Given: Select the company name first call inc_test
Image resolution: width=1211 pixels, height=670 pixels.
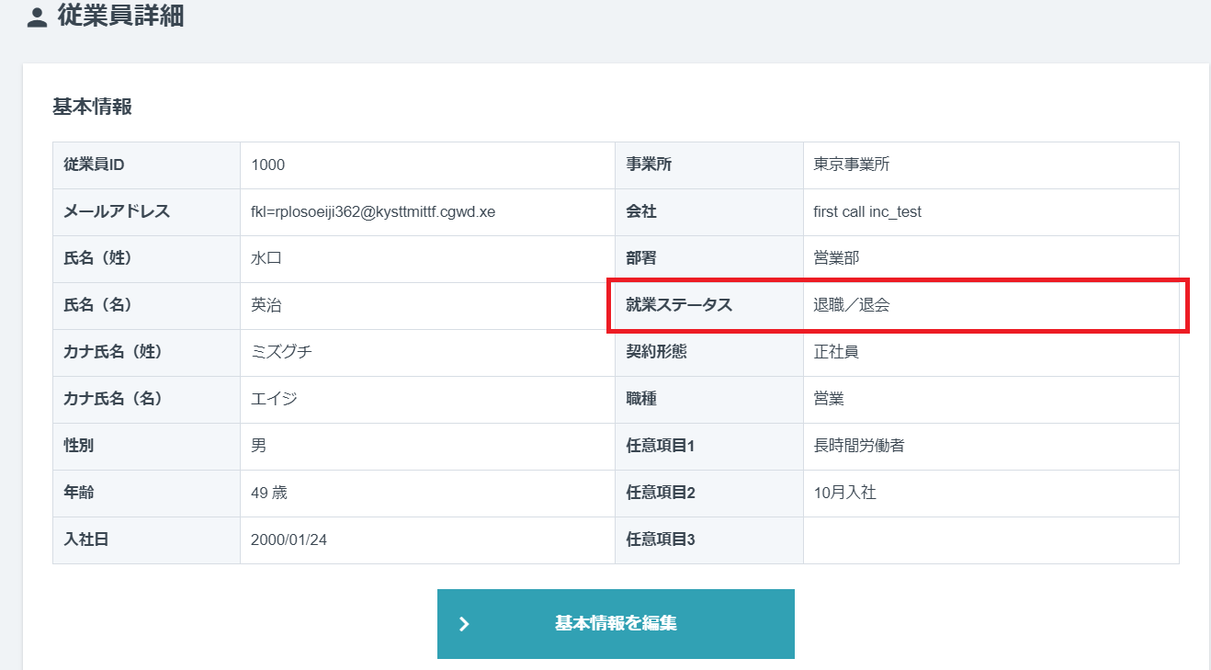Looking at the screenshot, I should 868,211.
